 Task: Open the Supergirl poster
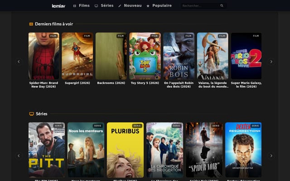point(77,56)
